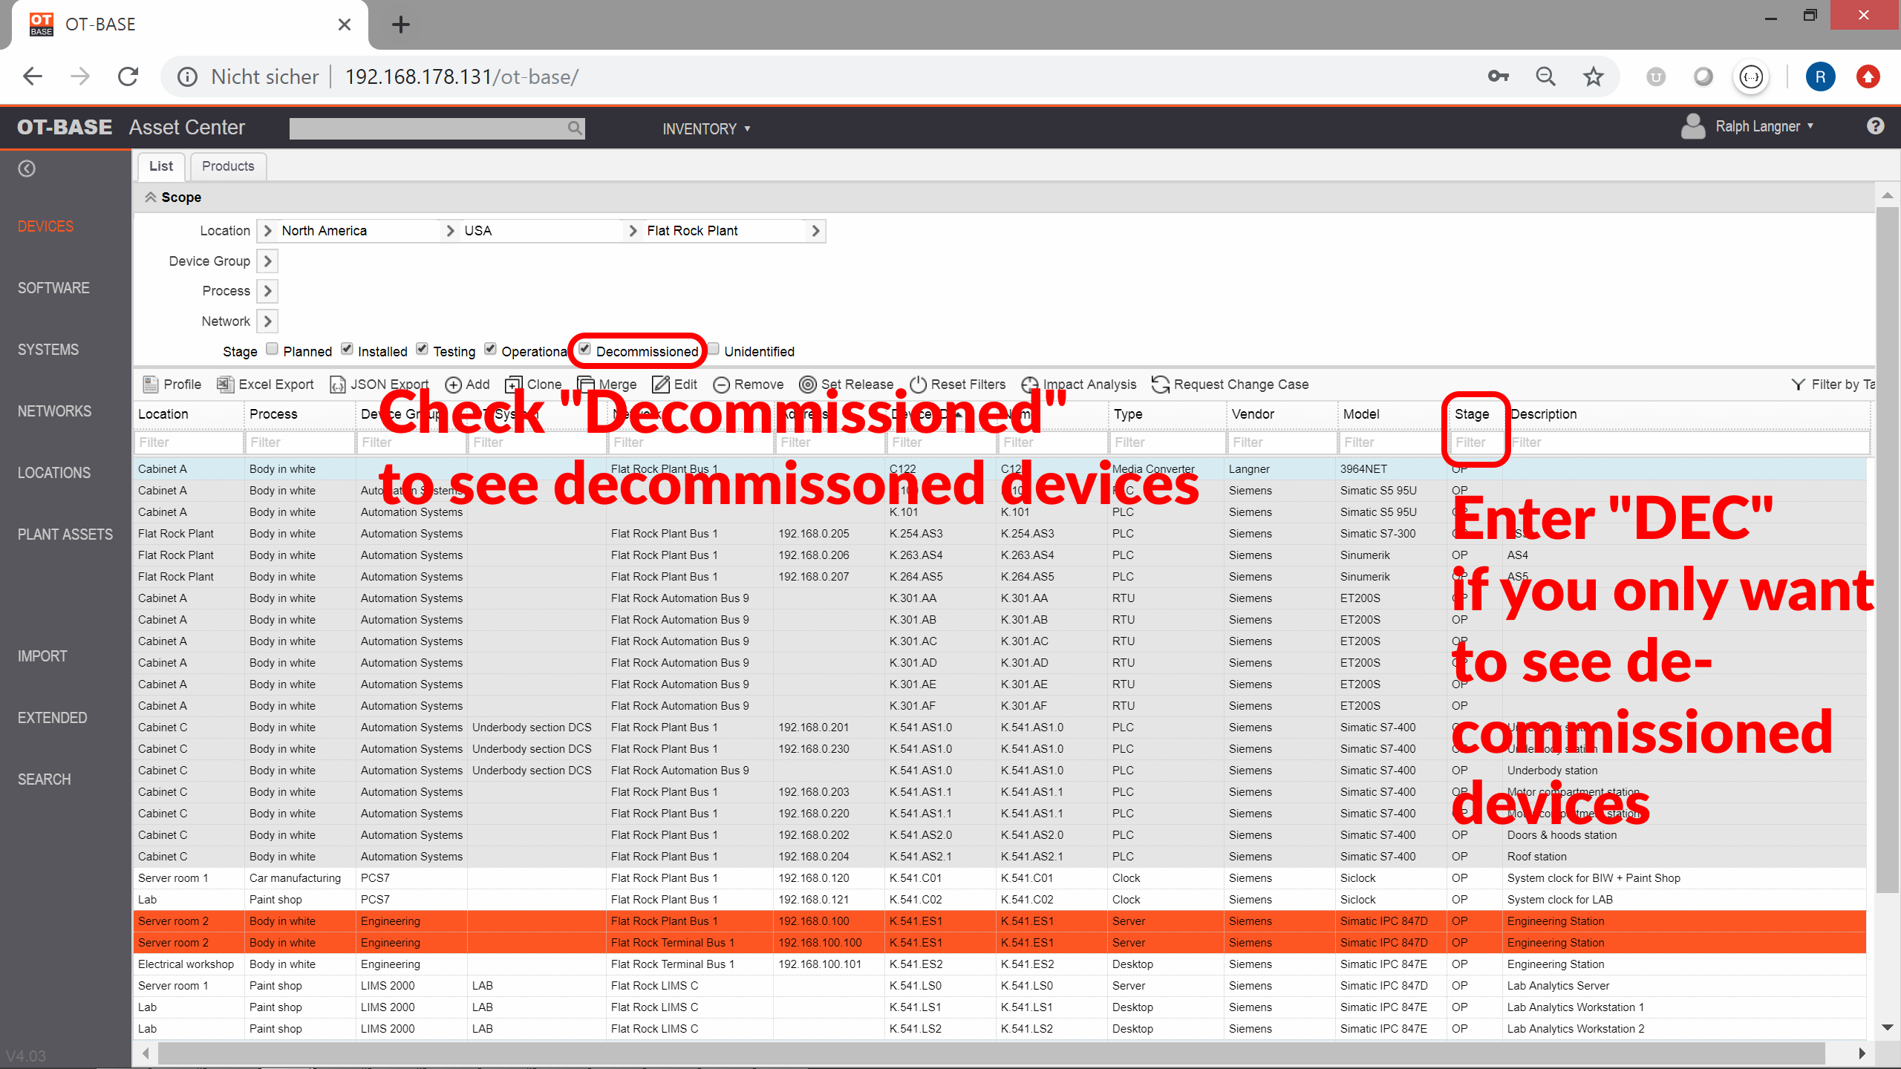Select the List tab
This screenshot has height=1069, width=1901.
tap(160, 166)
